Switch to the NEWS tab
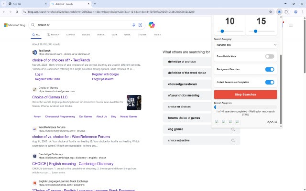This screenshot has width=306, height=191. (127, 35)
